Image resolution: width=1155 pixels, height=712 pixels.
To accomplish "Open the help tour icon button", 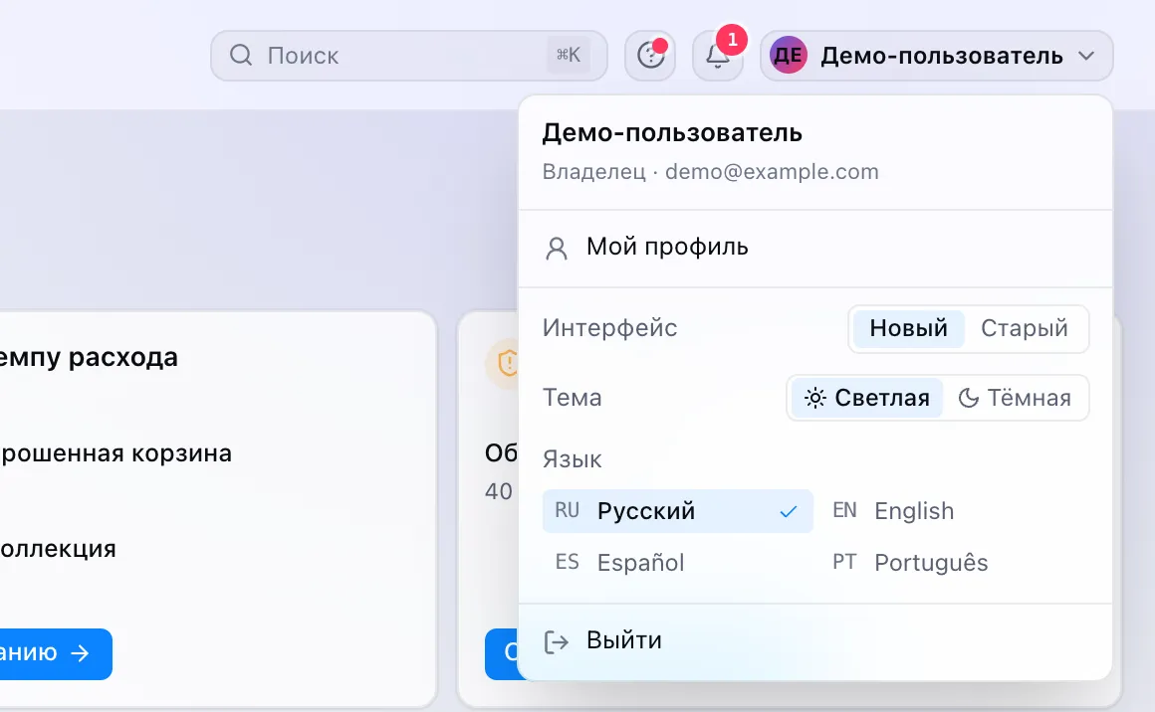I will coord(650,55).
